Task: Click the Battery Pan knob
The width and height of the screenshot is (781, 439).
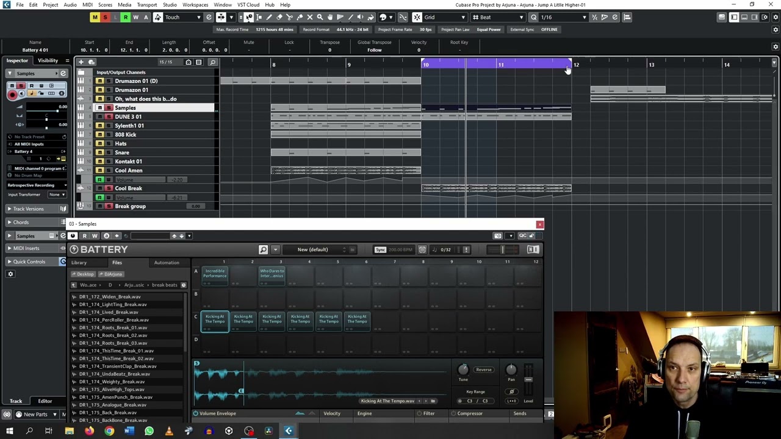Action: coord(511,369)
